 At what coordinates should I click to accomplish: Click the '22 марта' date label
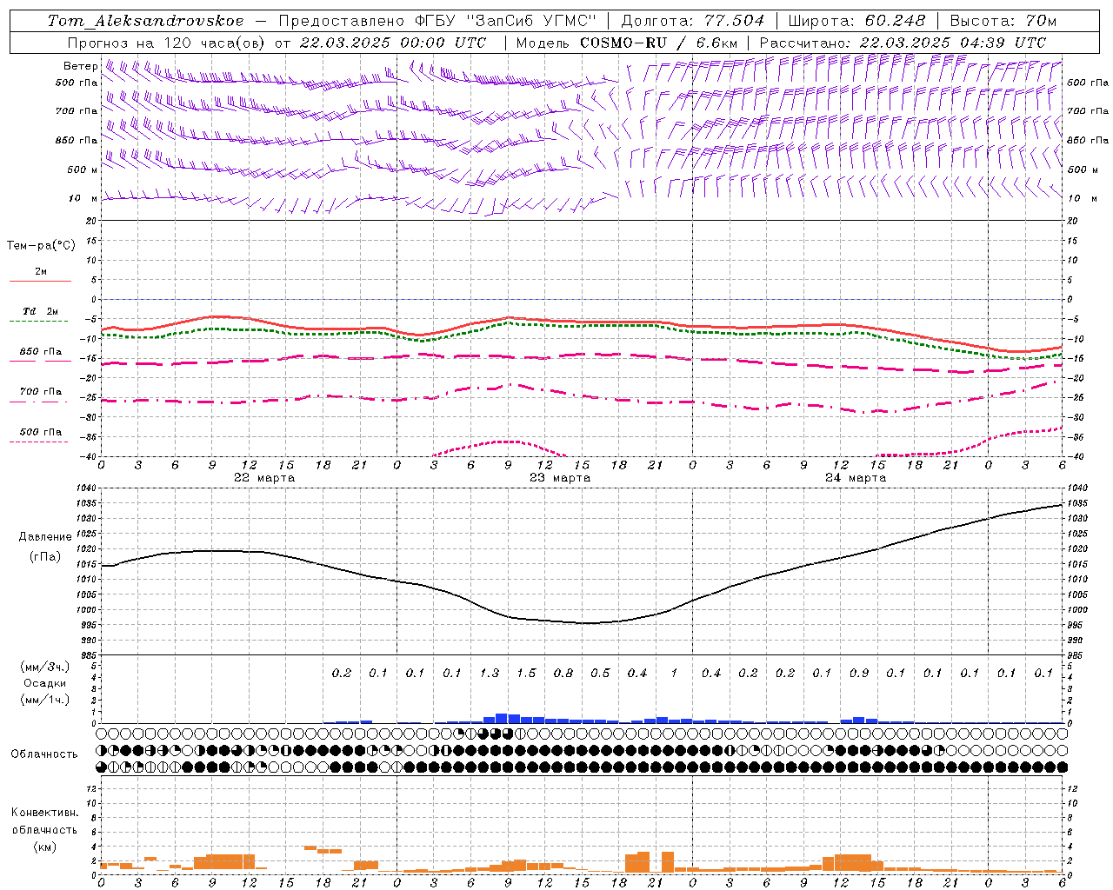point(264,478)
